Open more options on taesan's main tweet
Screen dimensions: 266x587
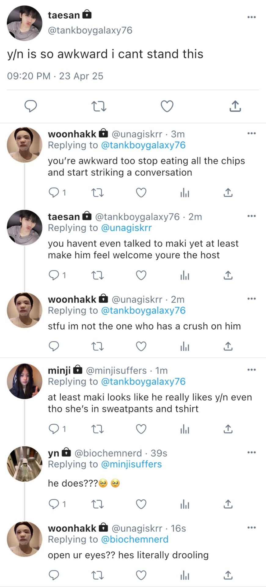[x=251, y=17]
